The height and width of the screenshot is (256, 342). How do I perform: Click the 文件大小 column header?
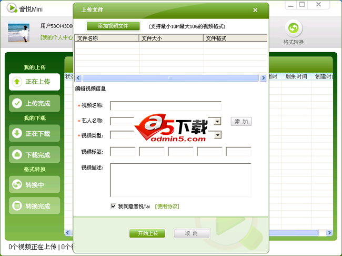click(x=171, y=38)
